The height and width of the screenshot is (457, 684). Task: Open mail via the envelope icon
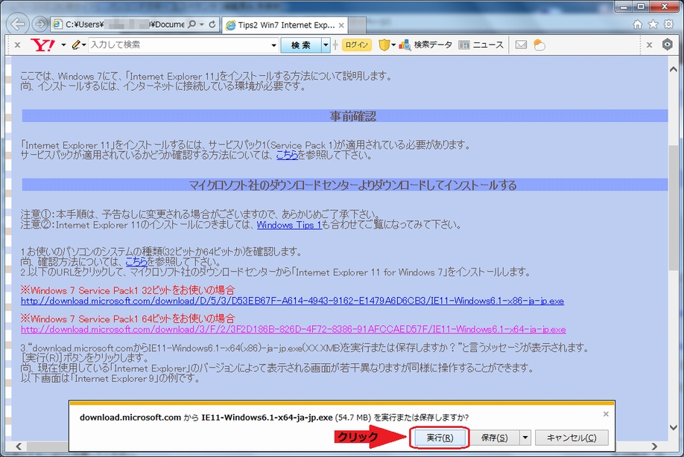pos(521,45)
